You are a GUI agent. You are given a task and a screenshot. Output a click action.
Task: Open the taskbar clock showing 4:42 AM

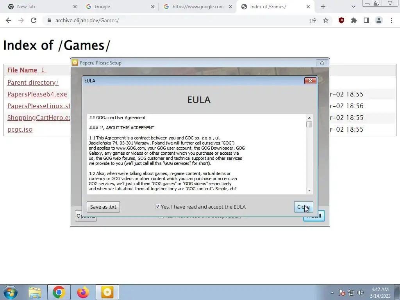tap(380, 293)
